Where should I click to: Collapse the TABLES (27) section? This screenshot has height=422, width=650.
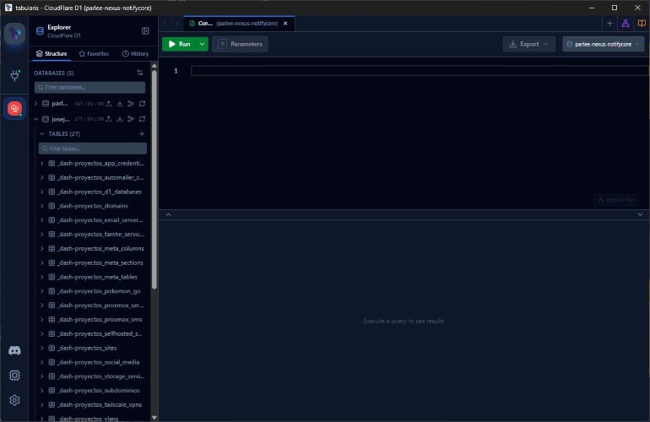(x=42, y=134)
